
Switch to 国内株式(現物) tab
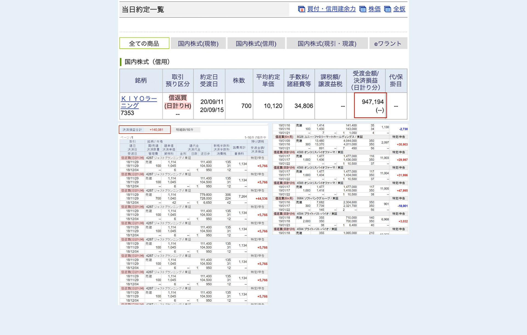(x=198, y=43)
